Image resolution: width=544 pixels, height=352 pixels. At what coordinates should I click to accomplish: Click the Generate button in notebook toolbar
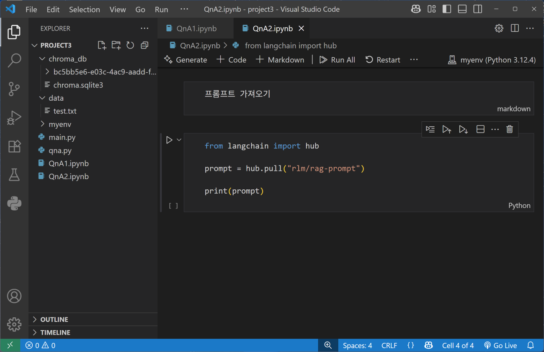(186, 60)
